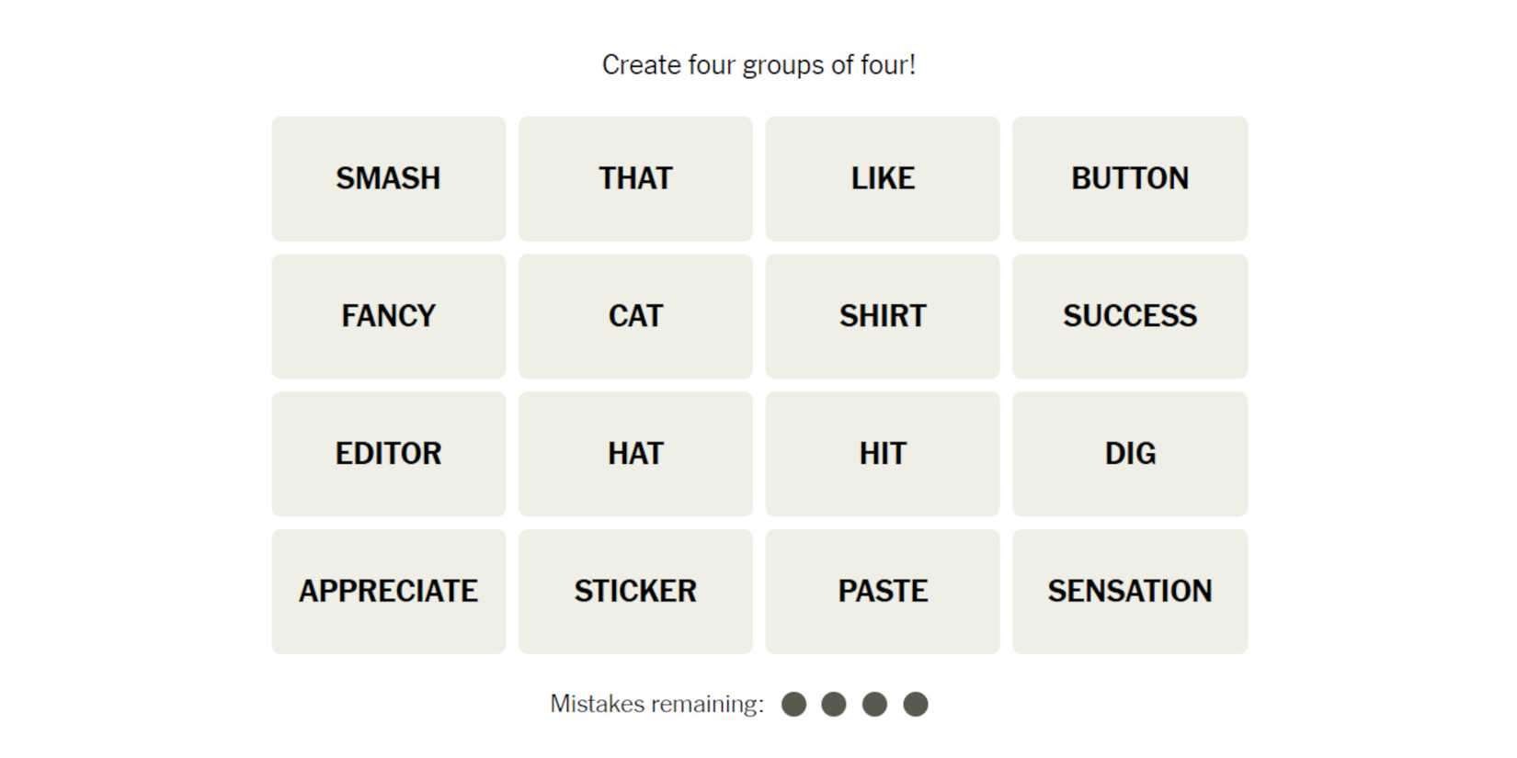Click the 'Mistakes remaining:' label
Screen dimensions: 1517x758
(656, 705)
